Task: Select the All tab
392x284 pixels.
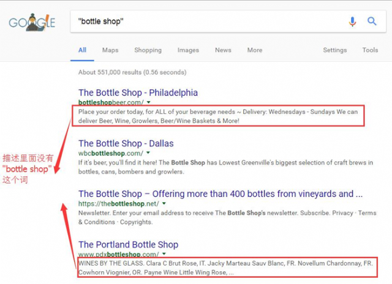Action: tap(82, 50)
